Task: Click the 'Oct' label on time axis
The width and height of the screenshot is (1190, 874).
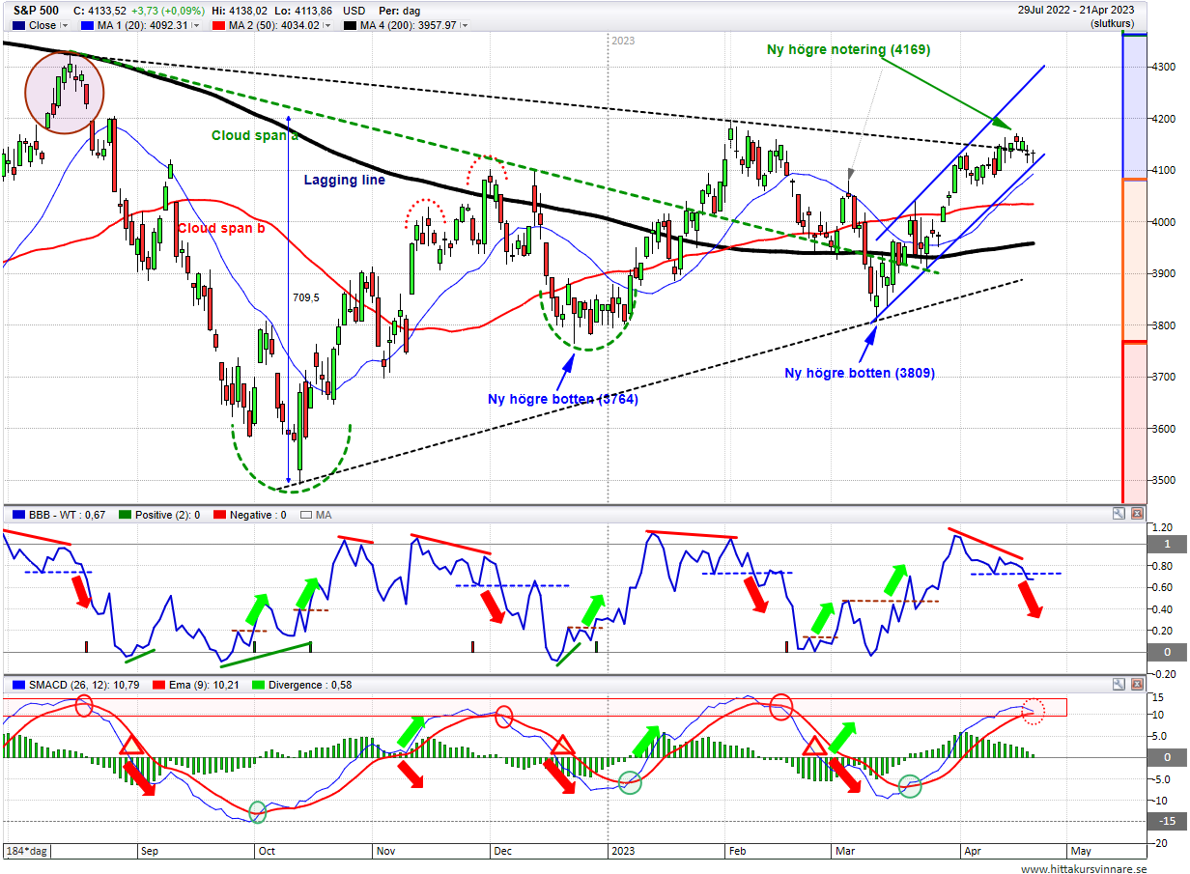Action: point(267,851)
